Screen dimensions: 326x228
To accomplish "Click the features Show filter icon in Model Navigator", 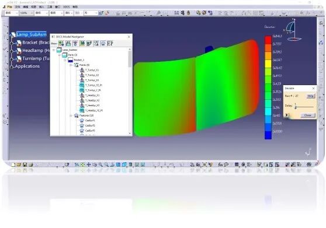I will (103, 43).
